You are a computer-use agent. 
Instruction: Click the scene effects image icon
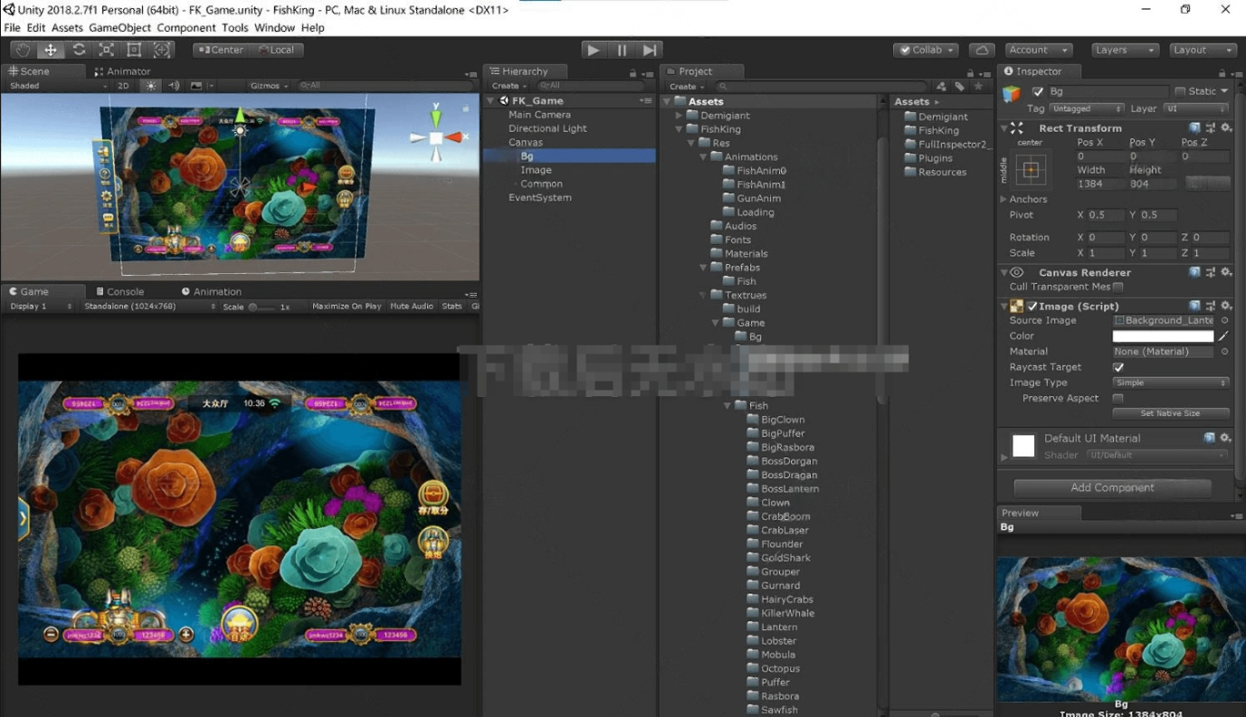pos(196,86)
